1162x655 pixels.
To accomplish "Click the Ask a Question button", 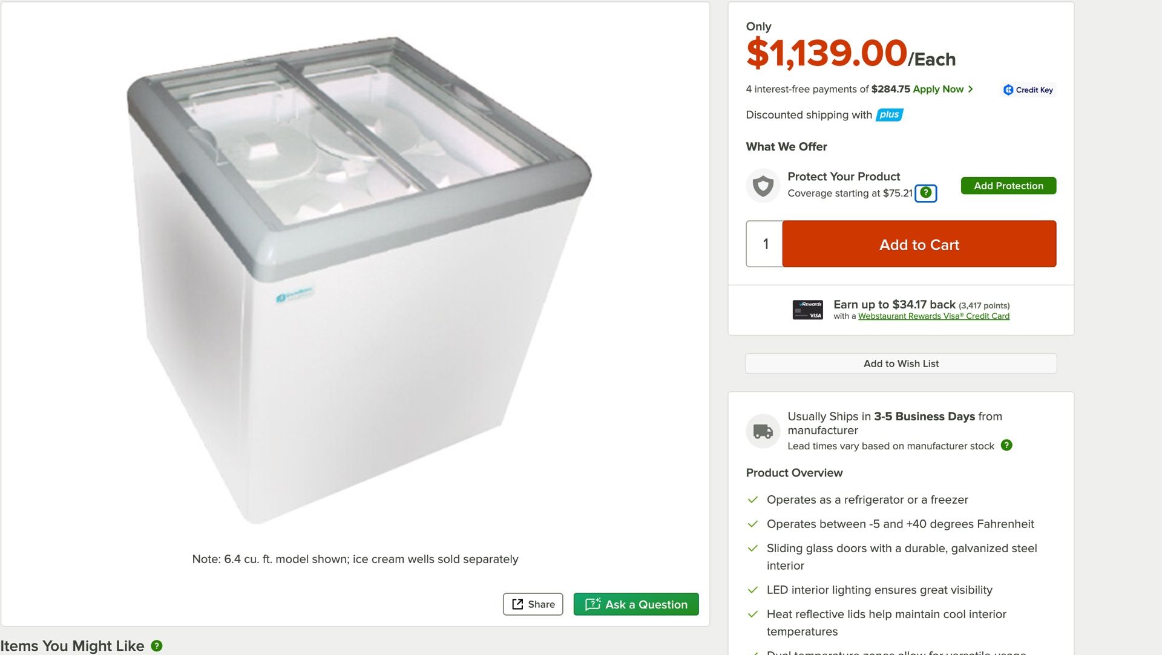I will [635, 604].
